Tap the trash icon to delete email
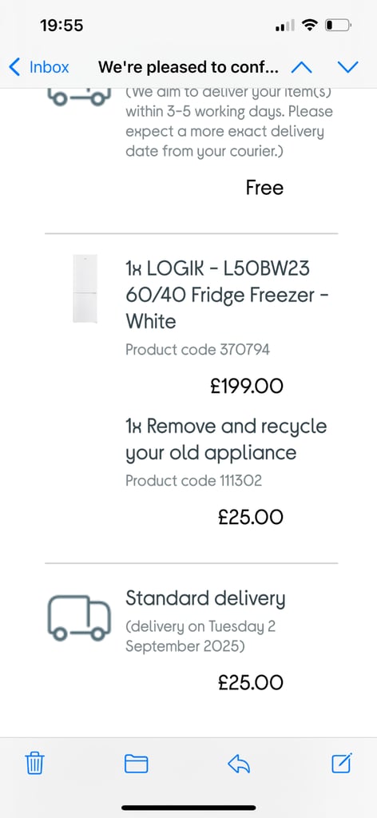377x818 pixels. (35, 764)
